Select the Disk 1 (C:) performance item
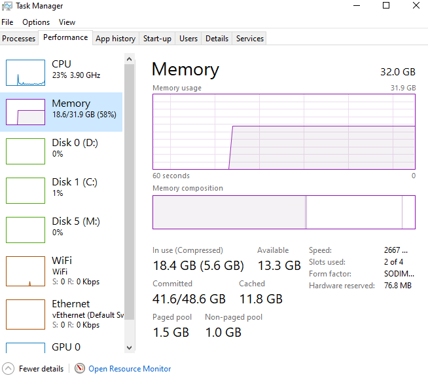 click(71, 187)
